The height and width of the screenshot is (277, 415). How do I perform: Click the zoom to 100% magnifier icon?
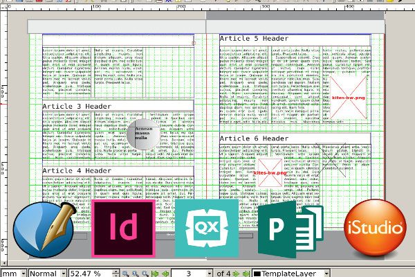point(136,274)
